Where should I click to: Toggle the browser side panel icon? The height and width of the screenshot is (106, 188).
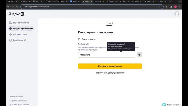click(171, 7)
